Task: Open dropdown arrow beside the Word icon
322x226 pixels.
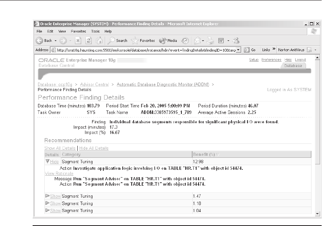Action: pos(228,41)
